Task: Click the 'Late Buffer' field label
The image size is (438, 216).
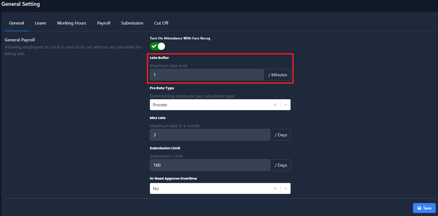Action: [159, 58]
